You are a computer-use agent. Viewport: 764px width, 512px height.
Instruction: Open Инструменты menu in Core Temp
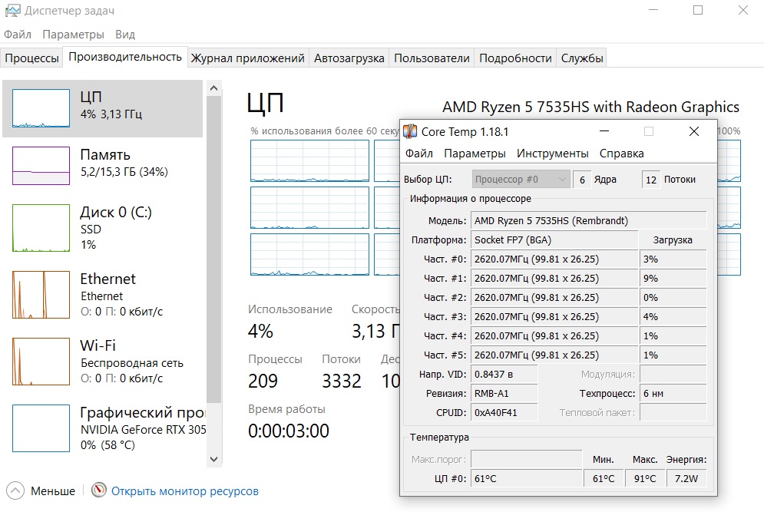553,154
